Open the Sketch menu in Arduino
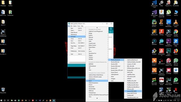181x102 pixels. tap(75, 26)
